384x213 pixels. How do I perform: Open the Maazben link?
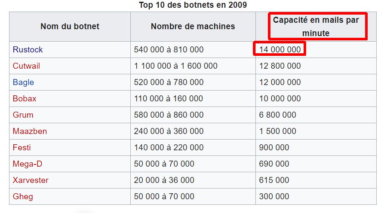click(30, 131)
